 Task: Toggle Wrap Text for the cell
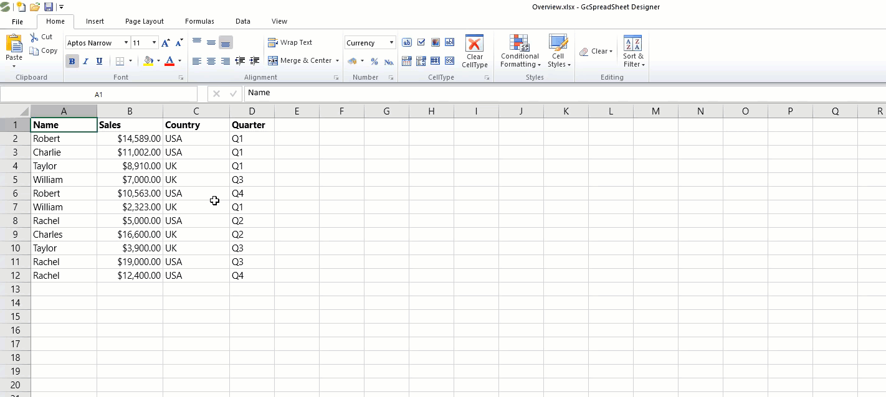tap(290, 42)
